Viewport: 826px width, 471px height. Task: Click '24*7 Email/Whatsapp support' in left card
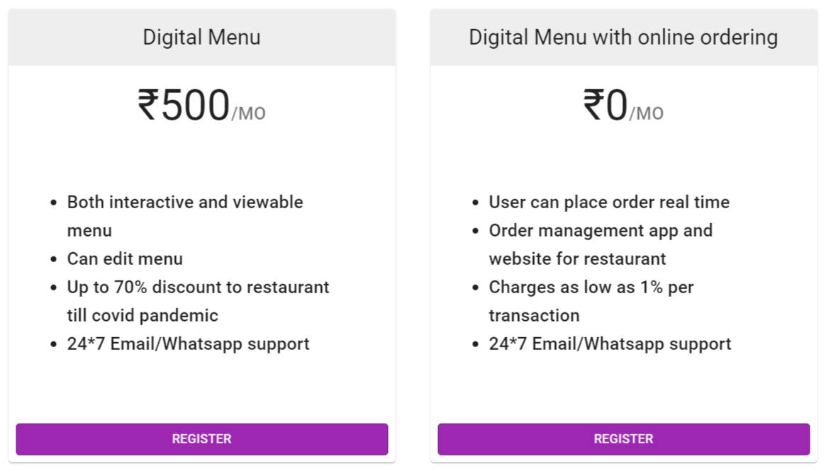[189, 344]
